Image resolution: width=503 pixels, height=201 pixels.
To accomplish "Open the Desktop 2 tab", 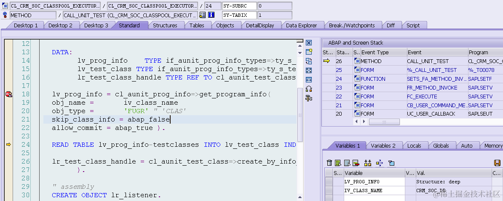I will [60, 25].
